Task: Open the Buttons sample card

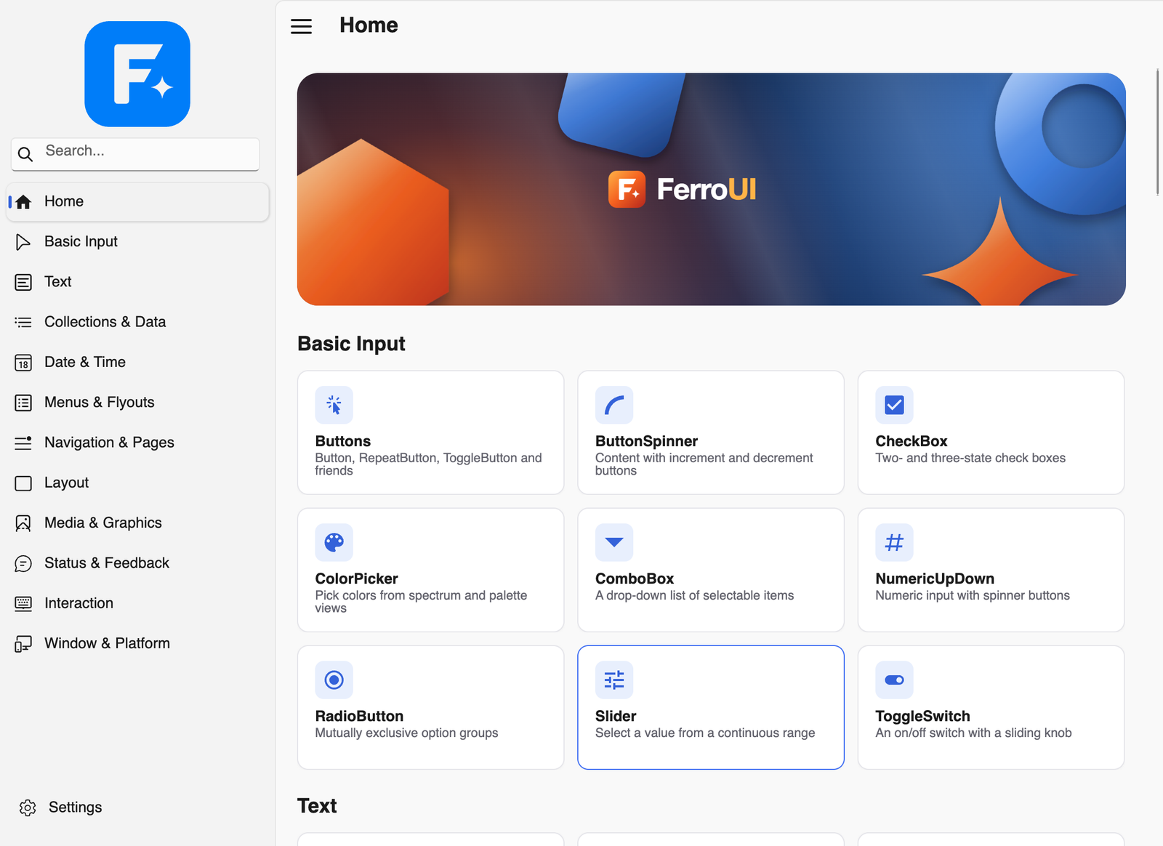Action: point(430,432)
